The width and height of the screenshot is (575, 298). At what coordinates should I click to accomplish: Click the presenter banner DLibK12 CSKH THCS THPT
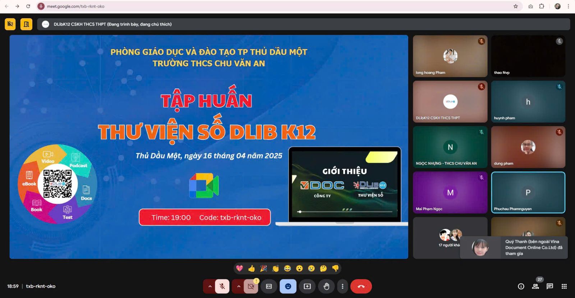coord(303,24)
